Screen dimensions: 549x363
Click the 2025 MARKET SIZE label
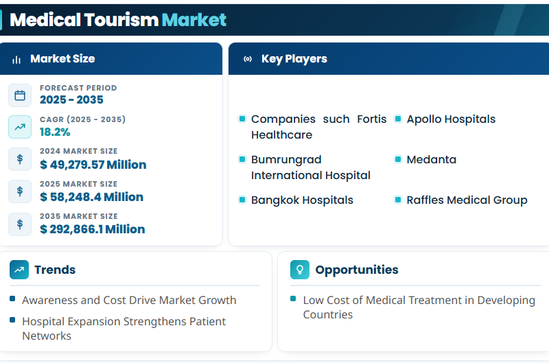pos(79,184)
